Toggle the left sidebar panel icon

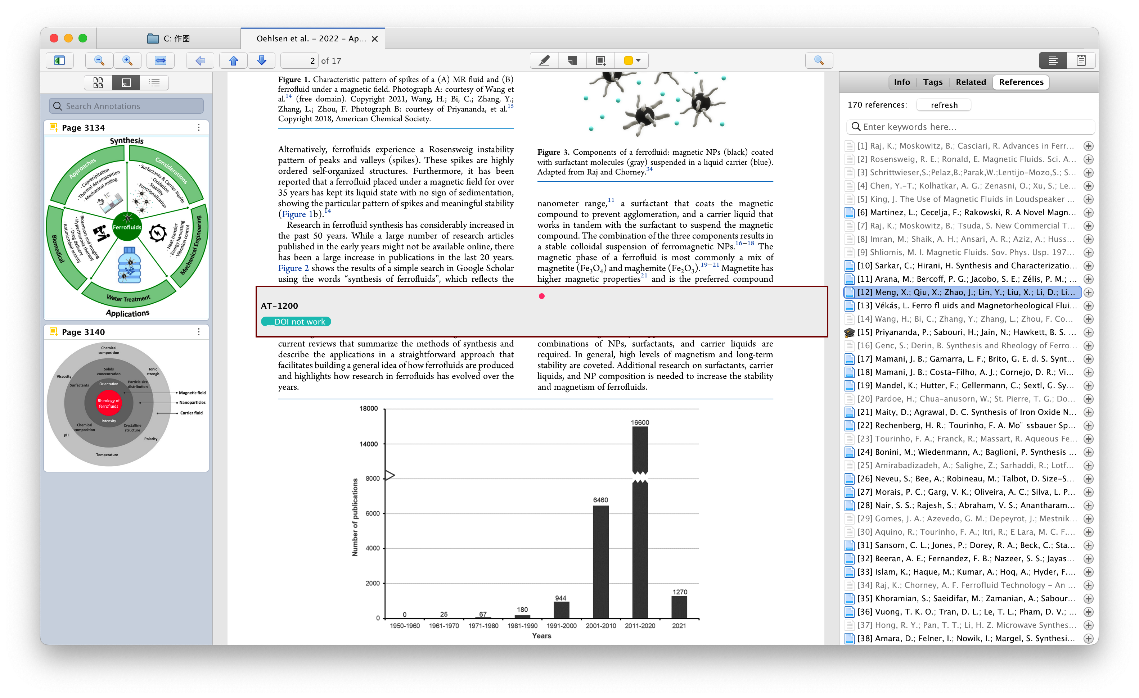point(60,60)
